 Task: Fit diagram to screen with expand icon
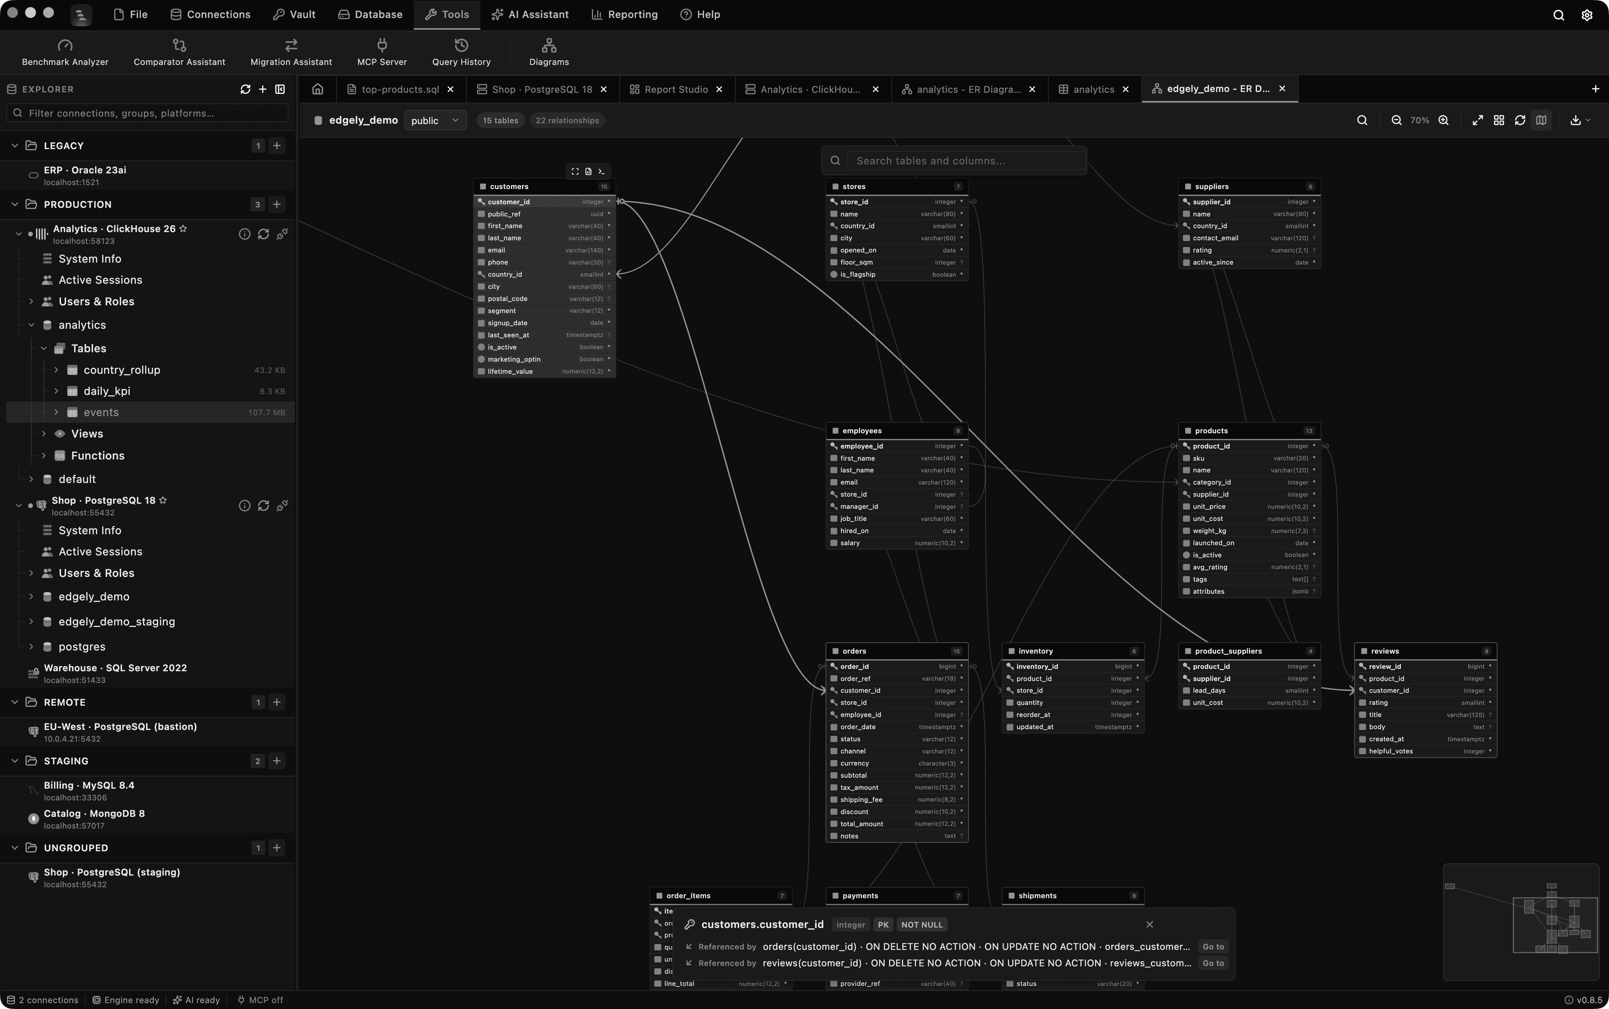click(x=1478, y=121)
